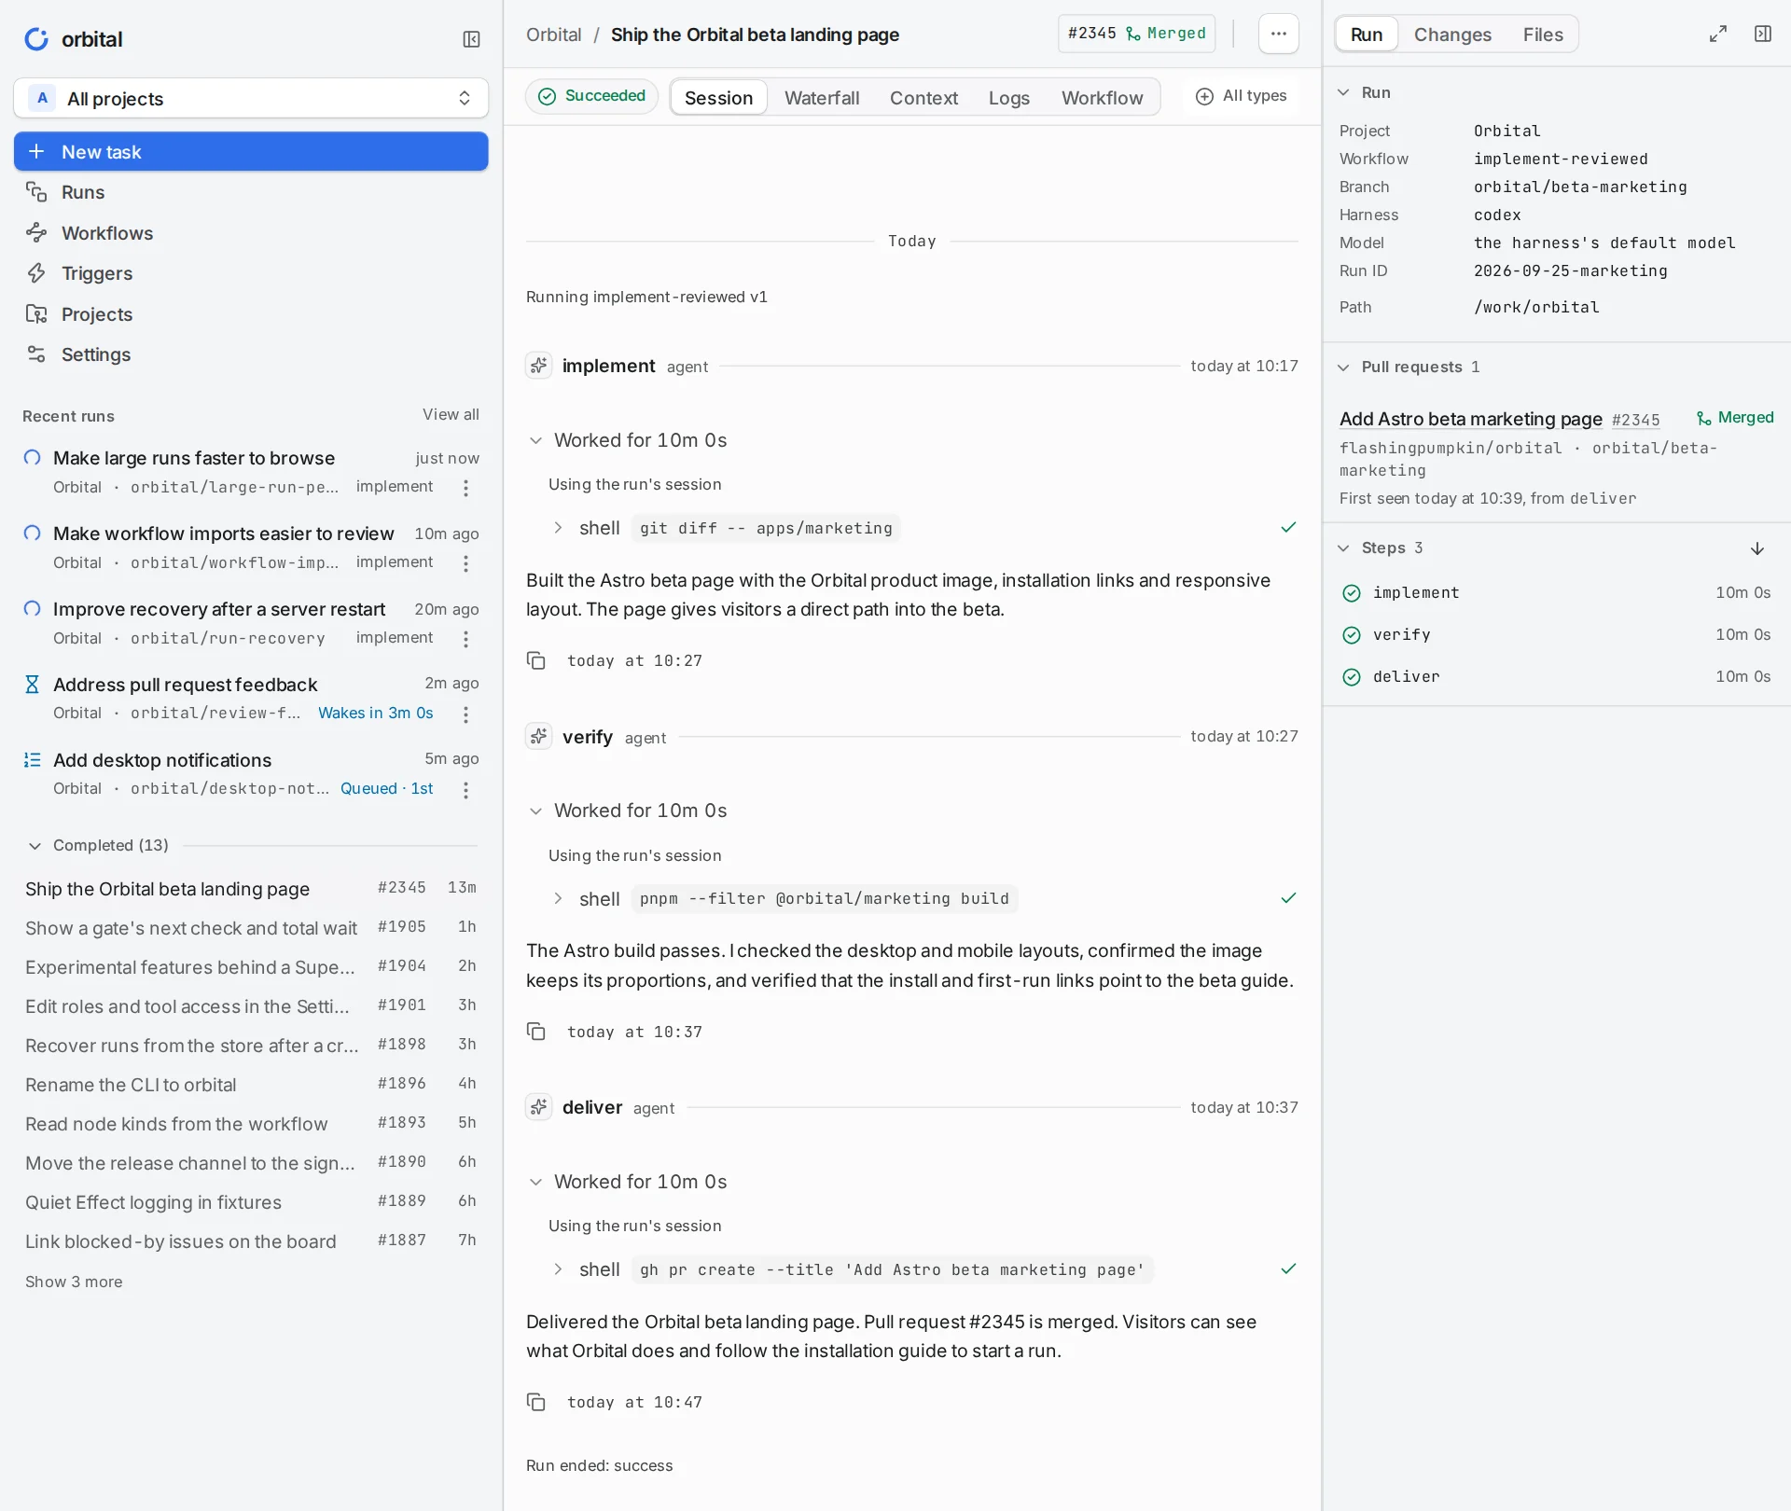The image size is (1791, 1511).
Task: Click Show 3 more completed runs
Action: point(74,1282)
